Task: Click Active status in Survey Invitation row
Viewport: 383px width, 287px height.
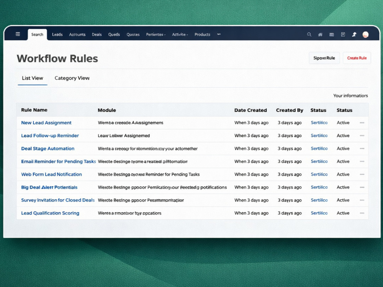Action: 343,200
